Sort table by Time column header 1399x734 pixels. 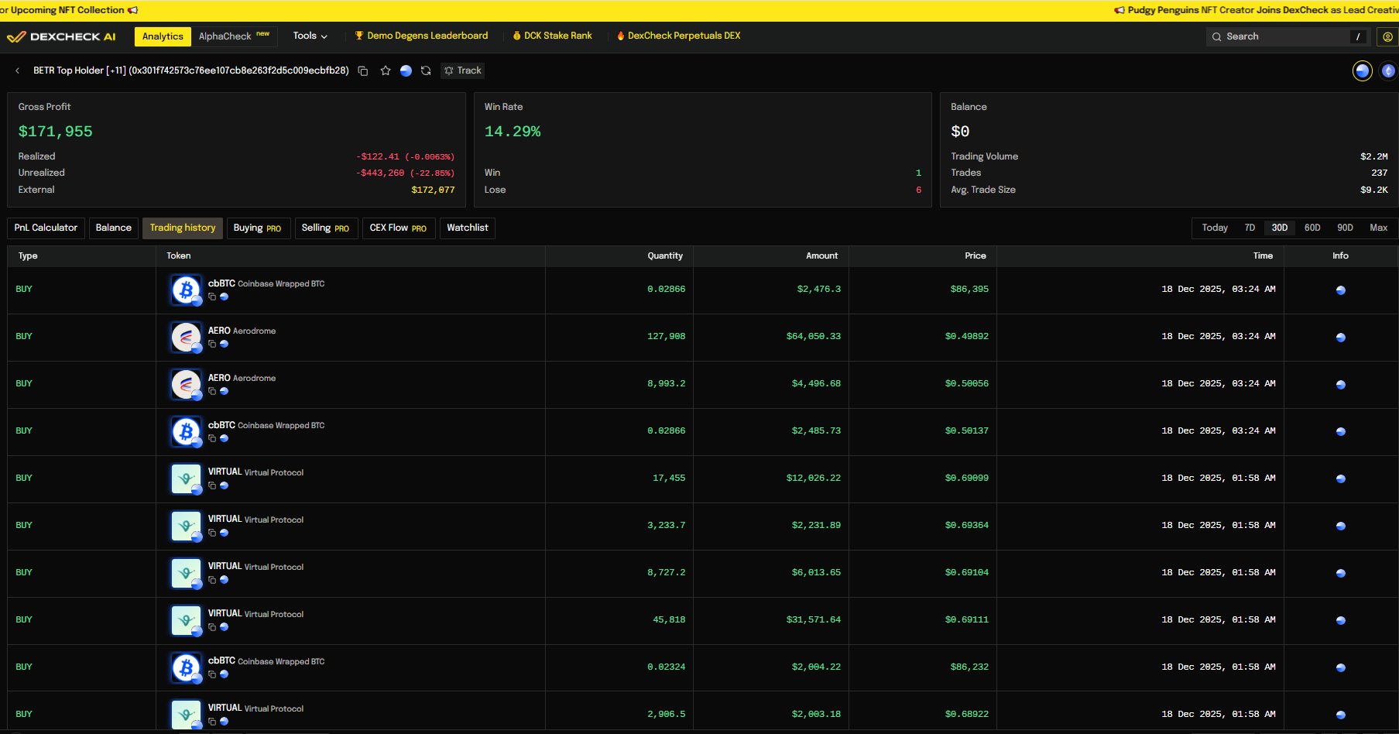point(1262,256)
